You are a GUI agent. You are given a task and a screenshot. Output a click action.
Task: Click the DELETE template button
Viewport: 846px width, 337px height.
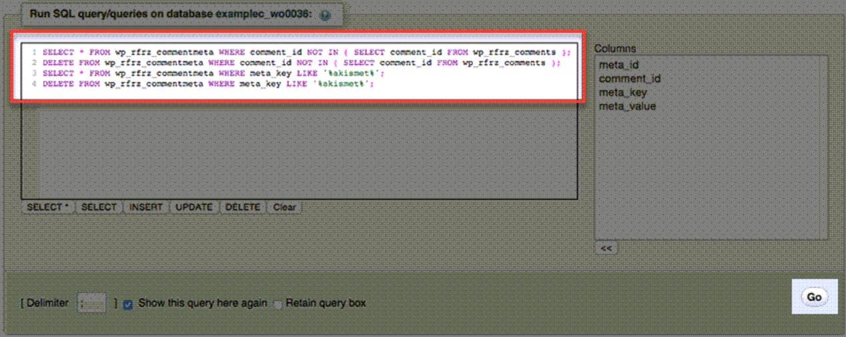pyautogui.click(x=242, y=207)
